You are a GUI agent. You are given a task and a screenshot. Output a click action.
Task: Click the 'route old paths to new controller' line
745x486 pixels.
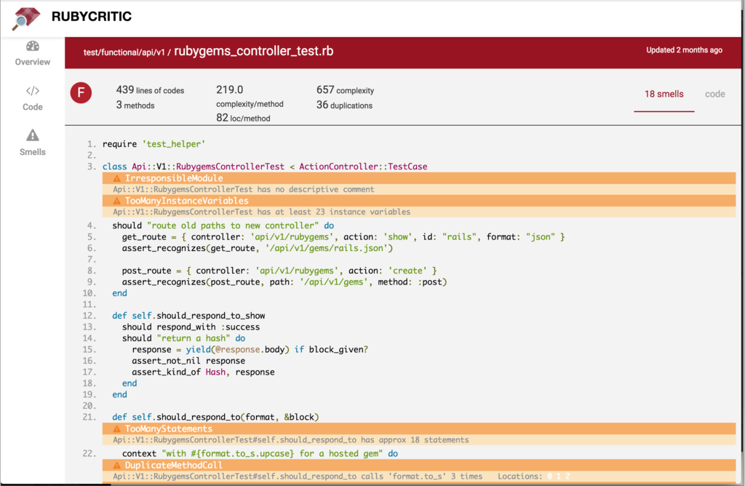coord(223,226)
